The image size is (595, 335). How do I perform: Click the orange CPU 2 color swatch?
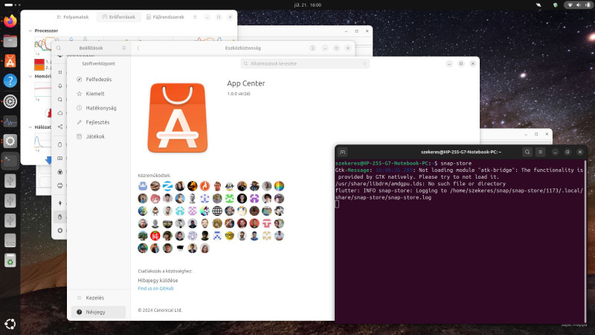pos(39,67)
